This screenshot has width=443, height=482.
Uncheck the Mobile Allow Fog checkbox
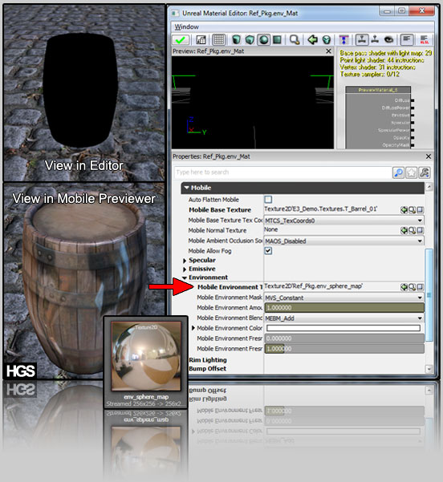pyautogui.click(x=268, y=251)
